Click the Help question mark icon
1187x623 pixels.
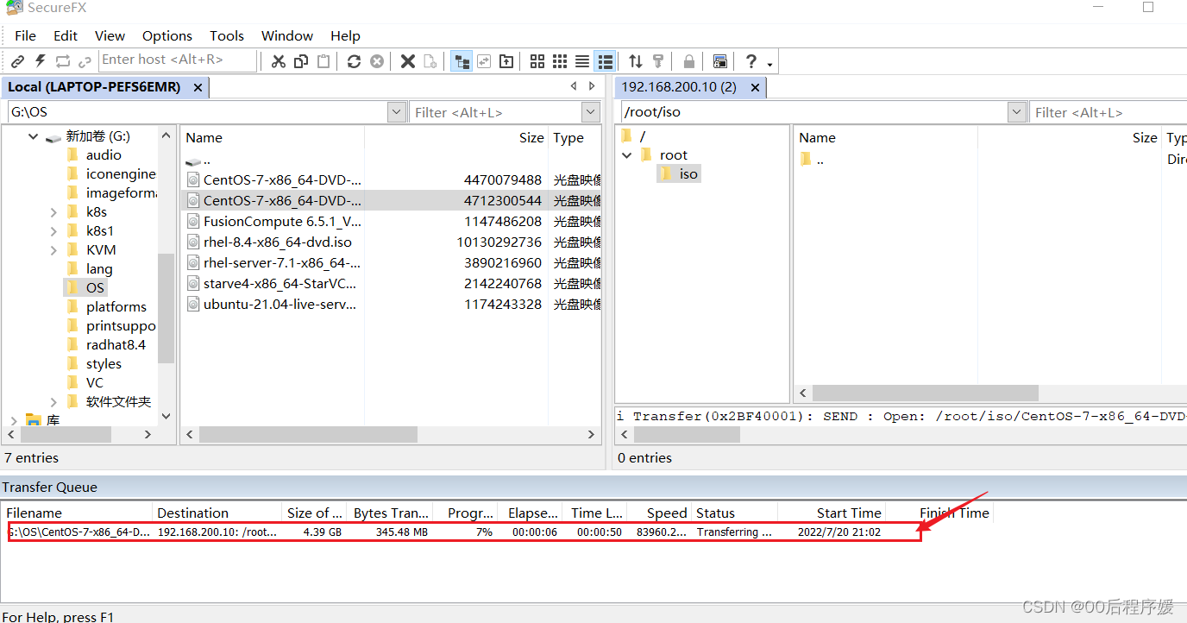coord(751,61)
